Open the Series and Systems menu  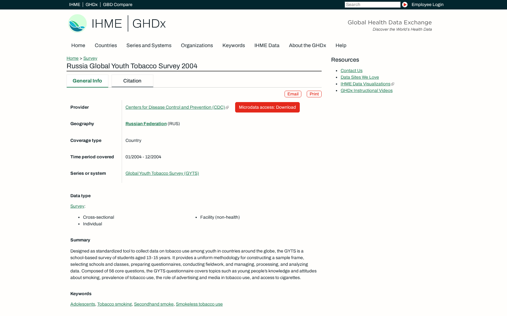[x=149, y=46]
